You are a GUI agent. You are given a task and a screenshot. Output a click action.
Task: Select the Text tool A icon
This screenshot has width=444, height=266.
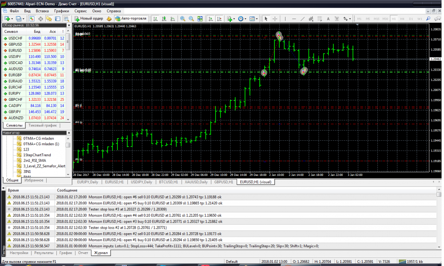click(328, 19)
